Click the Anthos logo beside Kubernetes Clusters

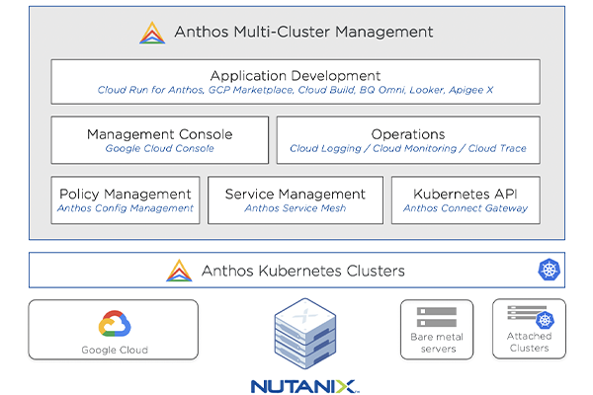tap(179, 270)
